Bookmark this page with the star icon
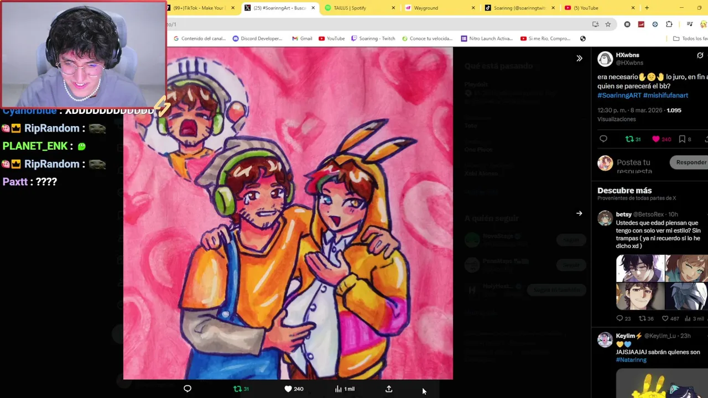 (608, 24)
